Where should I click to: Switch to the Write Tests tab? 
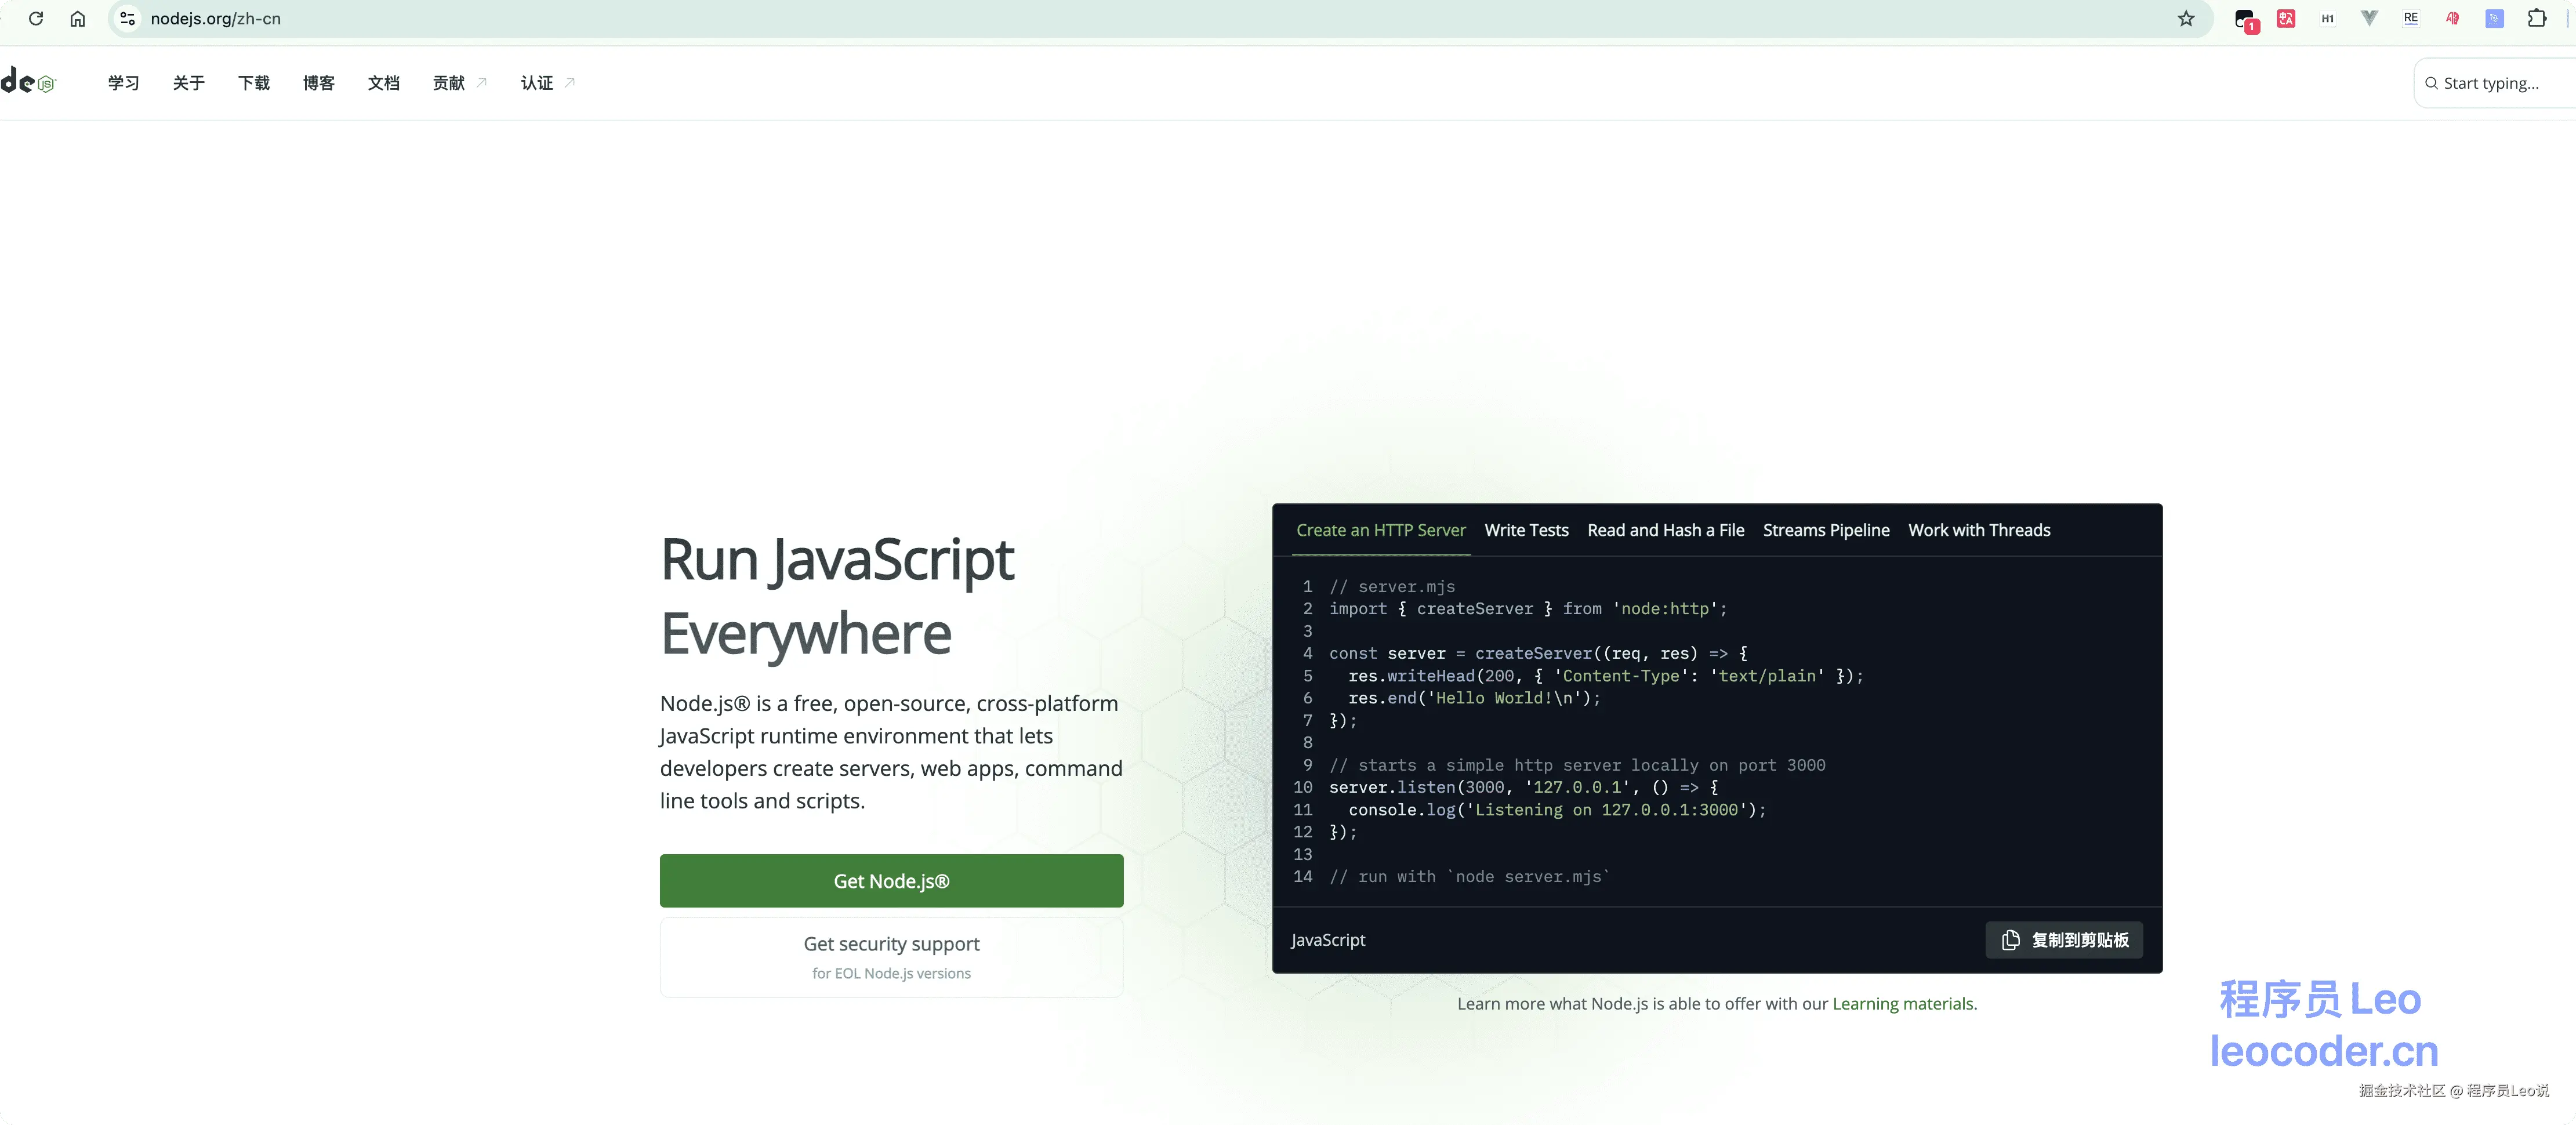point(1526,530)
